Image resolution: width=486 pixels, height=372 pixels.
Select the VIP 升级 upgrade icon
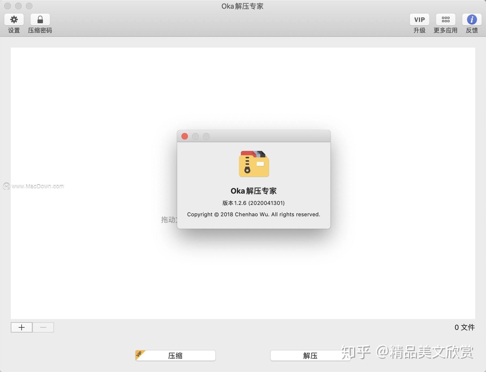coord(419,19)
